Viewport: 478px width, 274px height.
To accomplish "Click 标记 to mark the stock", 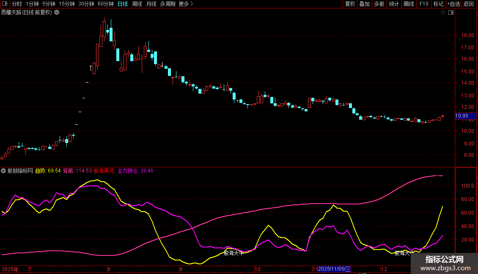I will point(438,4).
